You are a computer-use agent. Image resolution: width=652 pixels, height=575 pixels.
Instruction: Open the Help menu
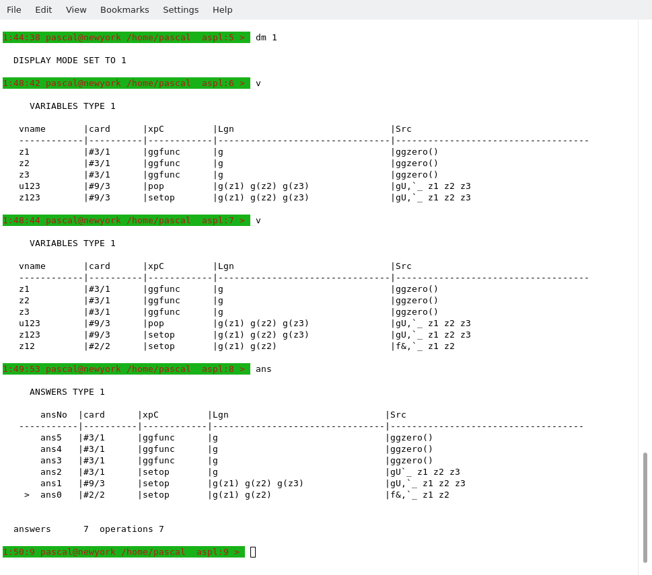222,9
